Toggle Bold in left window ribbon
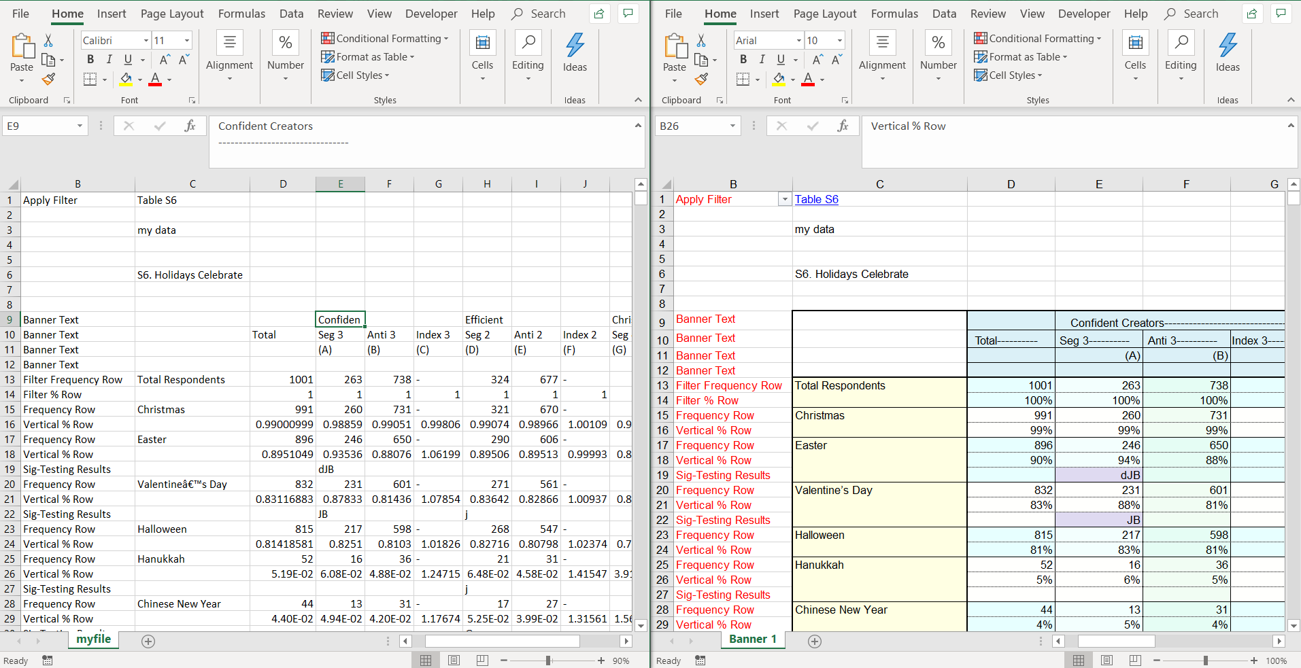This screenshot has height=668, width=1301. click(x=90, y=60)
